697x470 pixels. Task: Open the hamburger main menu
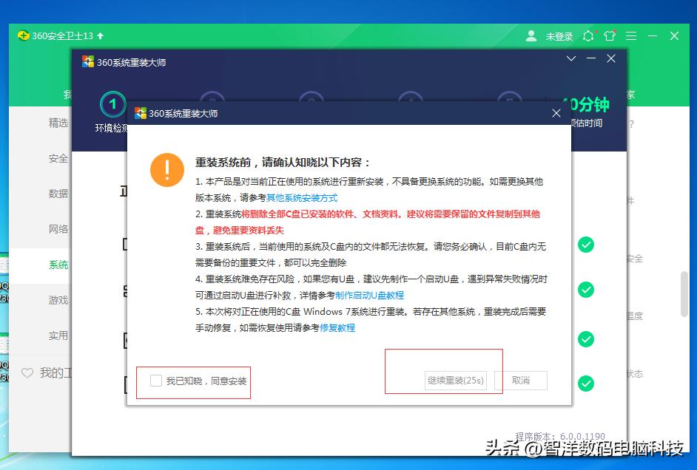631,35
